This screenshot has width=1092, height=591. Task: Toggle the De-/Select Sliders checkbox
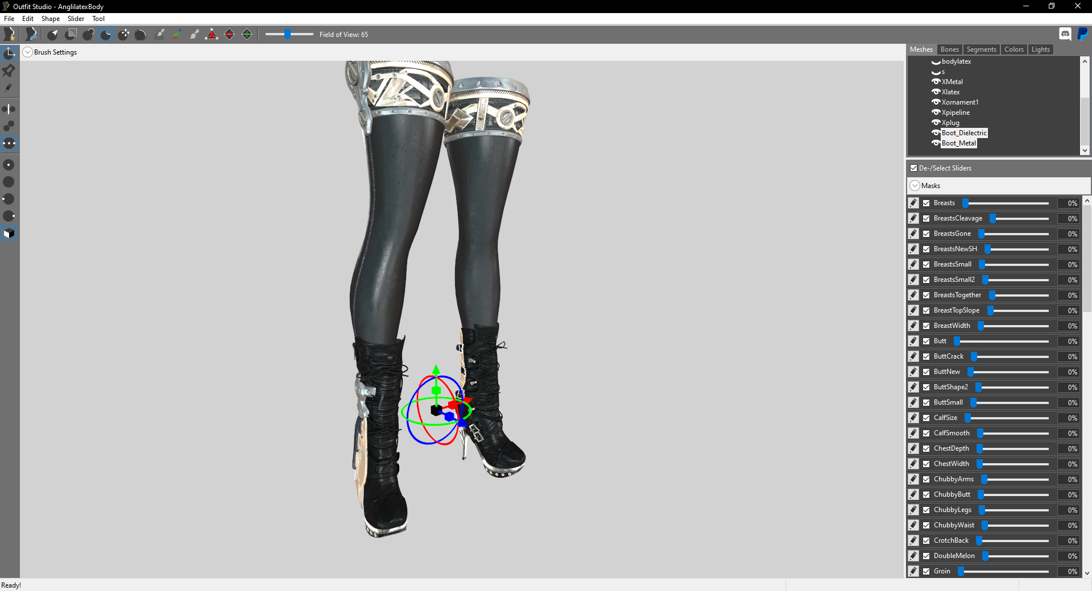[x=913, y=168]
